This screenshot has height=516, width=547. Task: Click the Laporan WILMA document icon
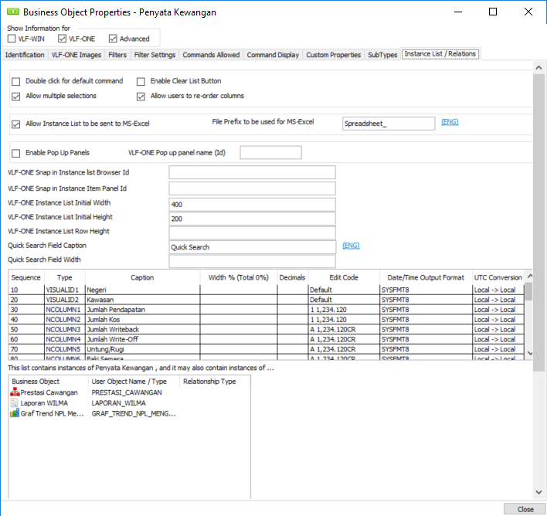(15, 402)
